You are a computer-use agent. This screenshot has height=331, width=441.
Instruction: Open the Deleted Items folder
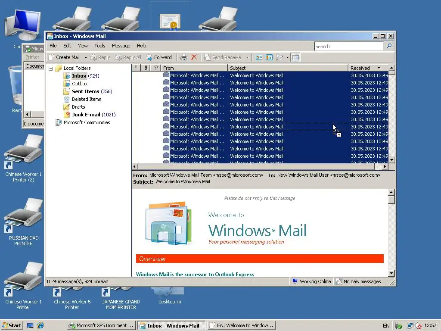[x=82, y=99]
